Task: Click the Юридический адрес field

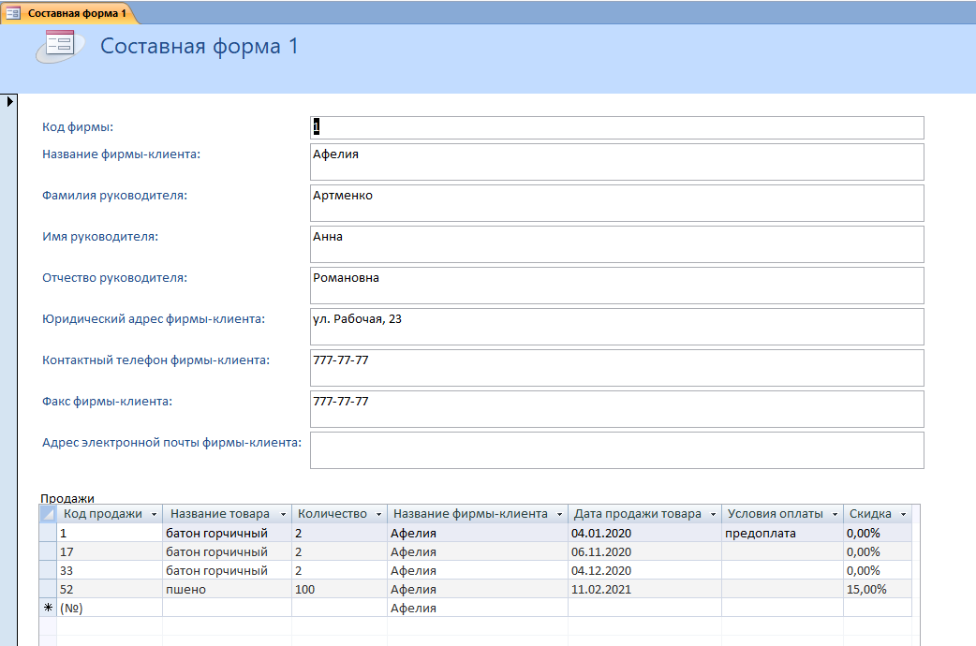Action: (x=617, y=326)
